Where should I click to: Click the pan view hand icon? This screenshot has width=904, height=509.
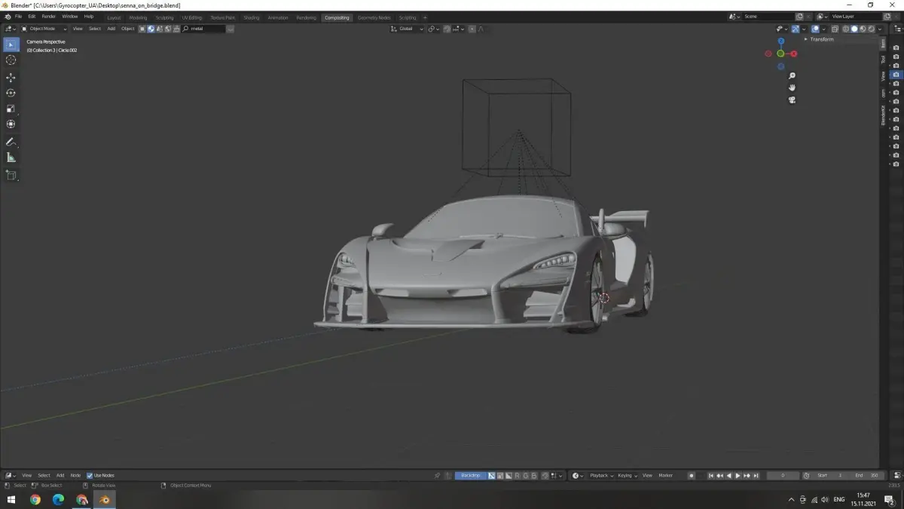pyautogui.click(x=792, y=87)
